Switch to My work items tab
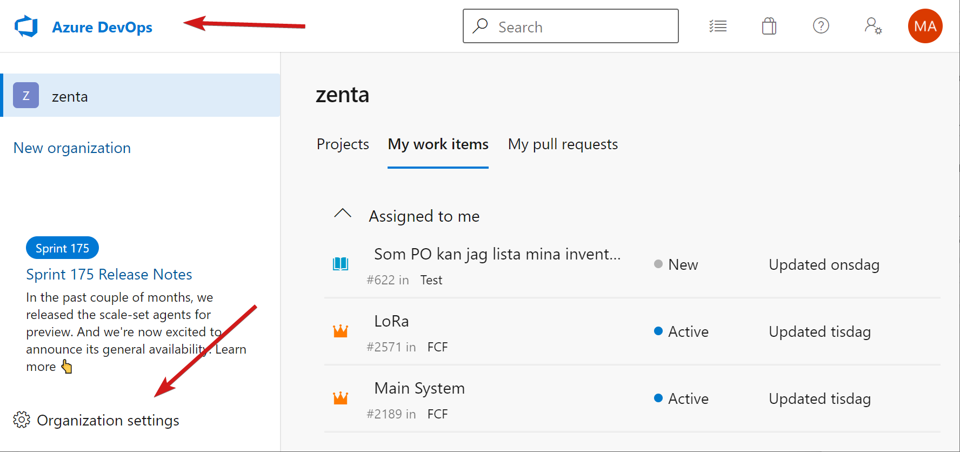The height and width of the screenshot is (452, 960). (x=438, y=144)
